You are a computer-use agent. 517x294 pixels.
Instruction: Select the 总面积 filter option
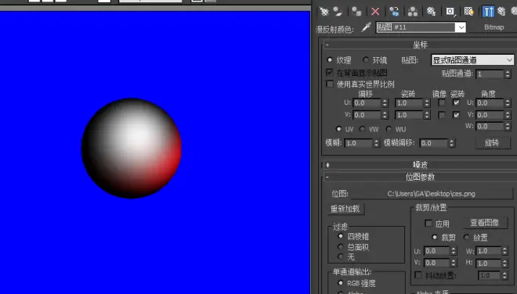coord(341,246)
